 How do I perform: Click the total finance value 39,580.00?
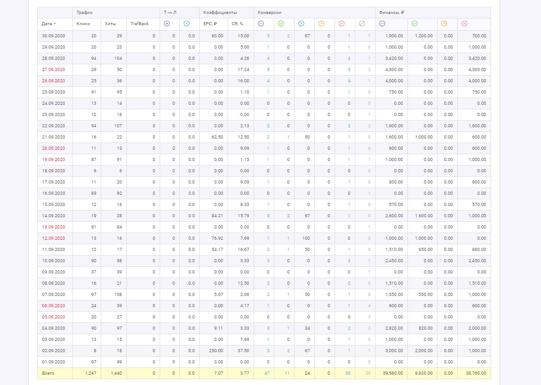point(393,373)
